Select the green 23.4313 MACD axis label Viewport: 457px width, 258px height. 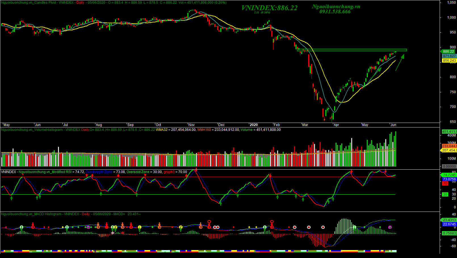pos(448,220)
